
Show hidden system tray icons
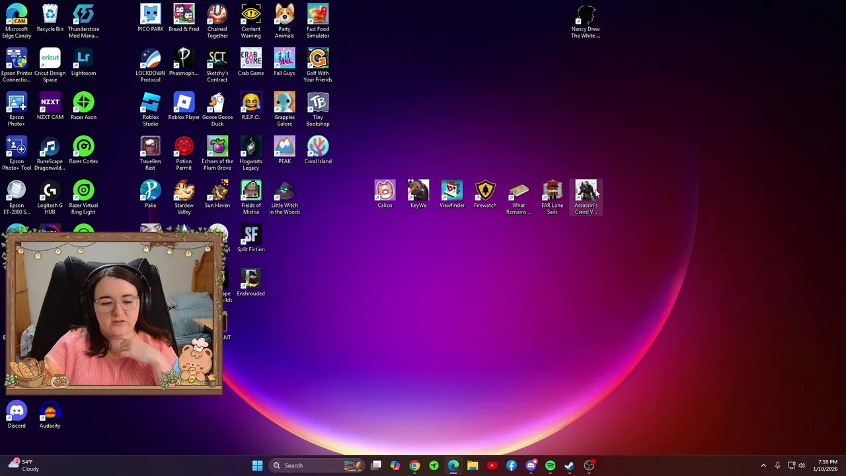(763, 465)
